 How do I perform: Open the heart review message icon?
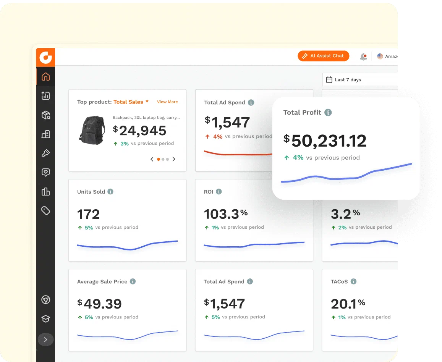pyautogui.click(x=46, y=172)
